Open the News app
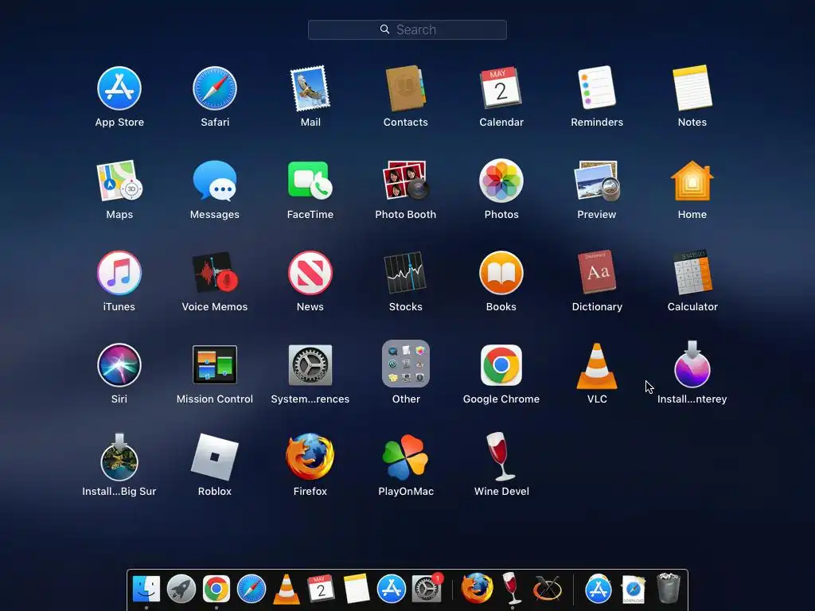The width and height of the screenshot is (815, 611). pyautogui.click(x=310, y=273)
